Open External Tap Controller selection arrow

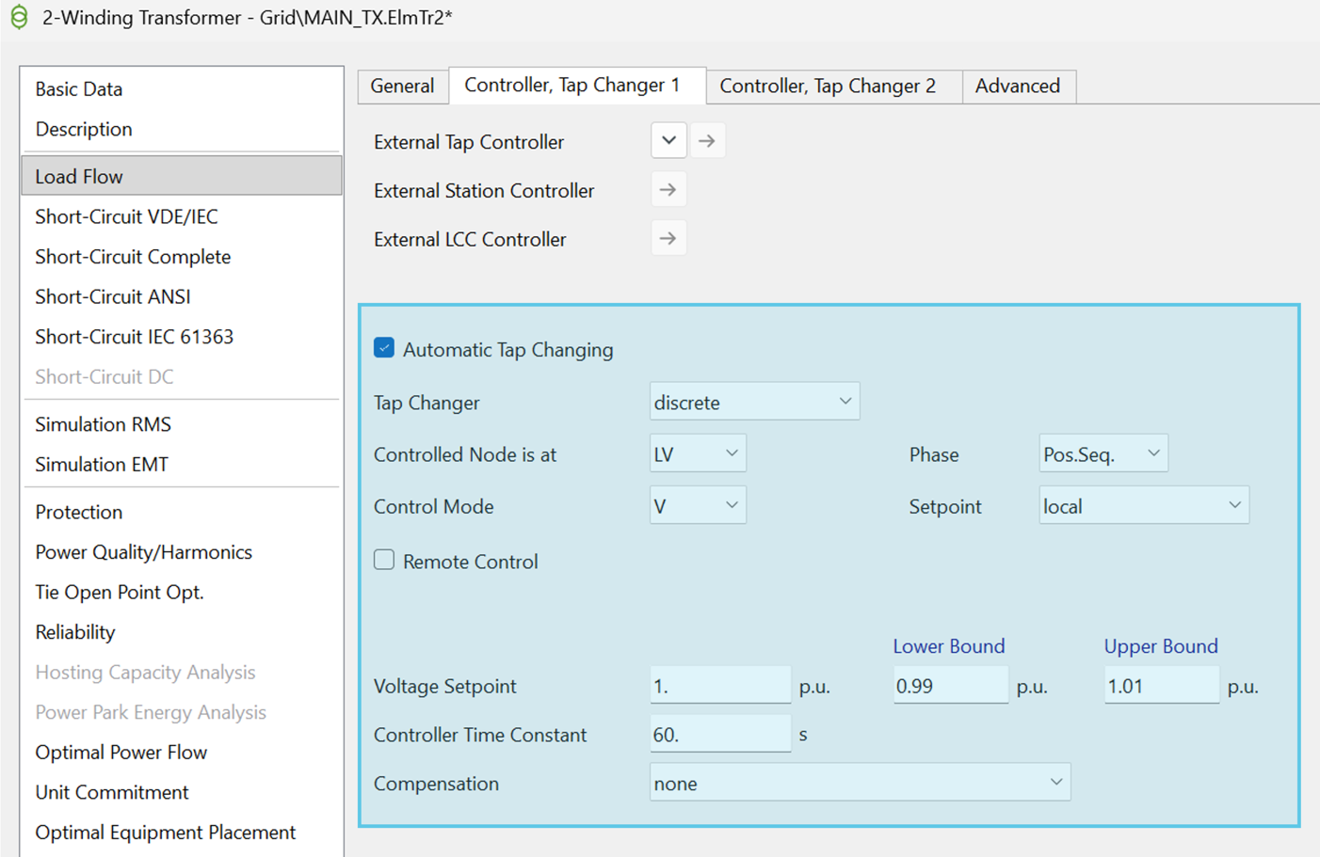coord(707,141)
